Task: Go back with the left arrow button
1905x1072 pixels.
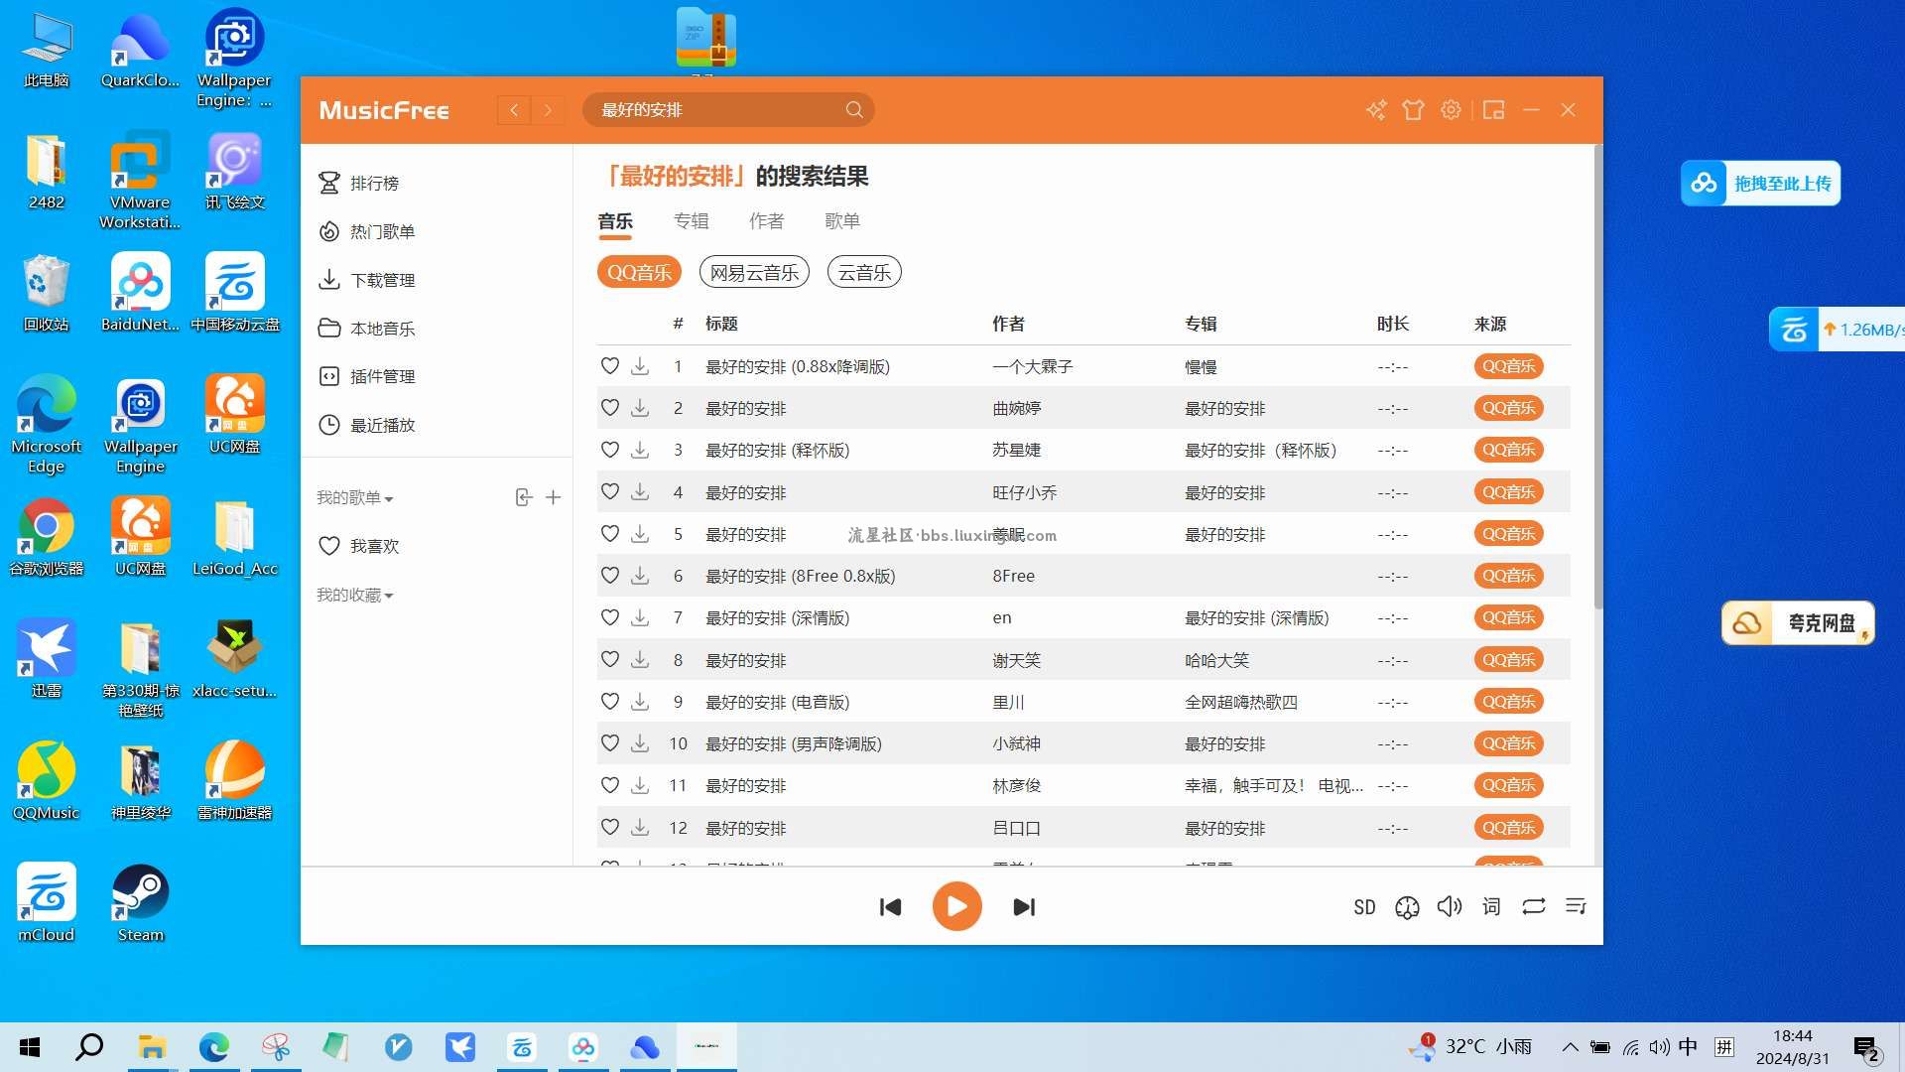Action: coord(514,110)
